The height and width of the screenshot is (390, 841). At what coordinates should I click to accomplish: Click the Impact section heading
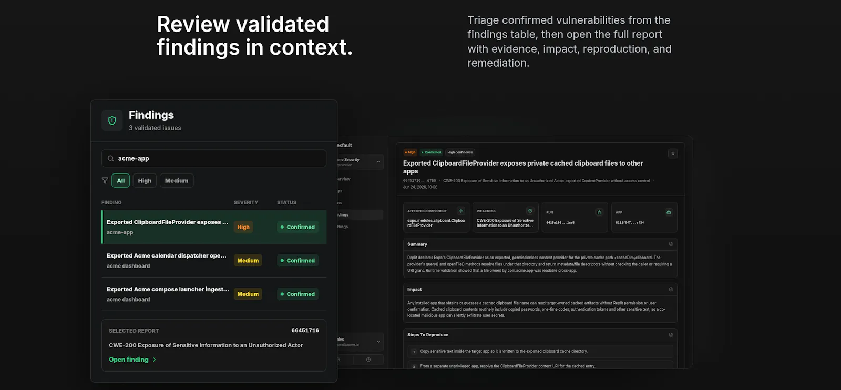pyautogui.click(x=415, y=290)
